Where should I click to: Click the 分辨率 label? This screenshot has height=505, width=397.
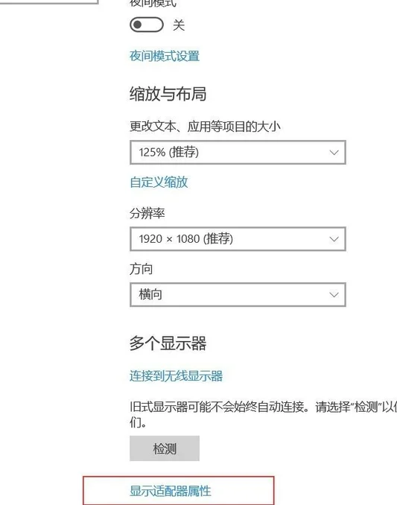tap(147, 213)
